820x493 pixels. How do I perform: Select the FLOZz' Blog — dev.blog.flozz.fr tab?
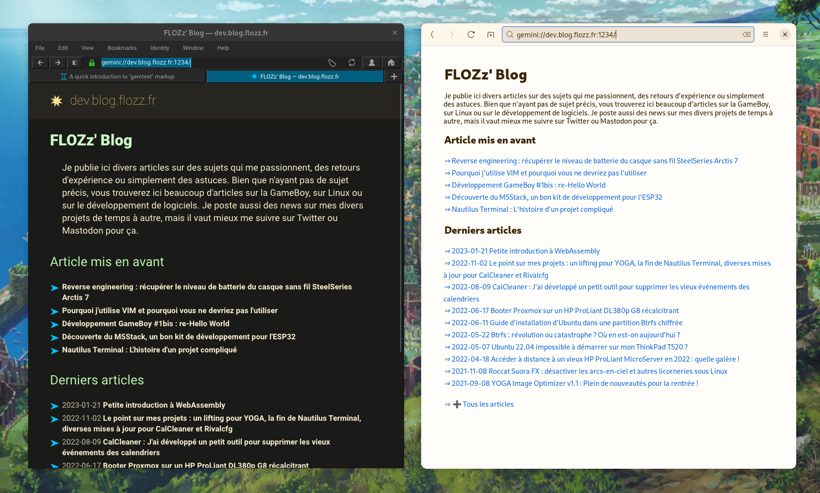coord(295,77)
